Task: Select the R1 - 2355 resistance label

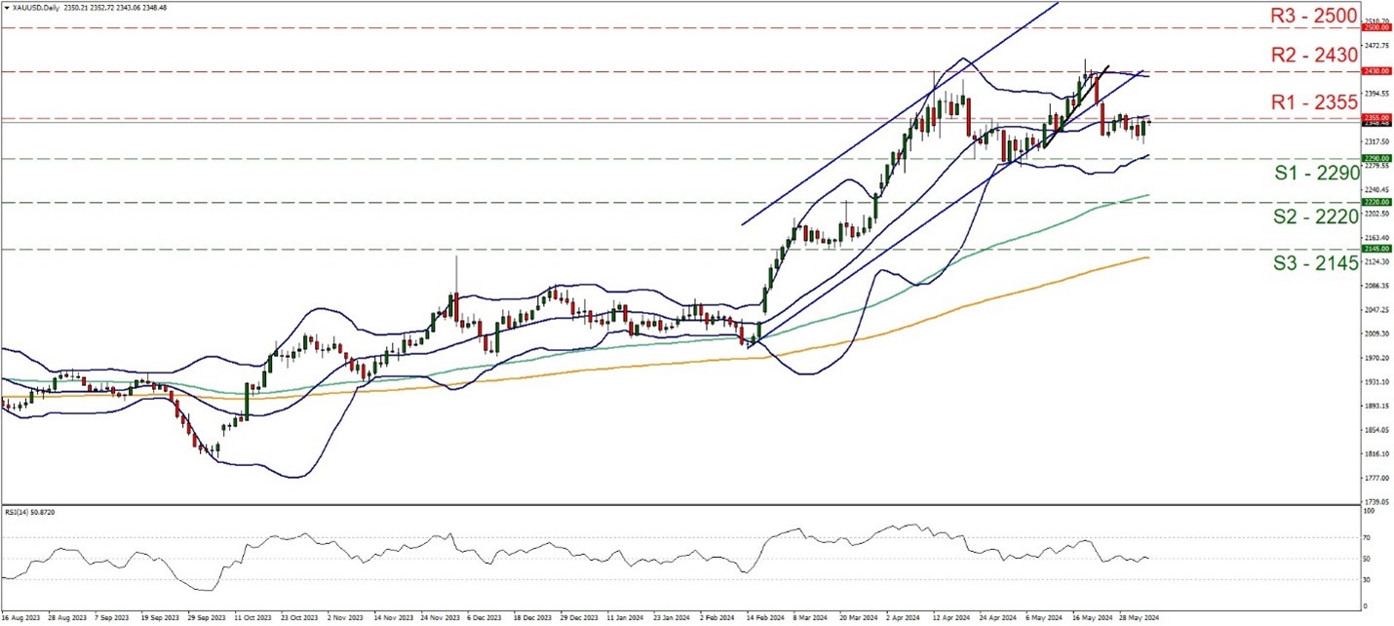Action: point(1314,102)
